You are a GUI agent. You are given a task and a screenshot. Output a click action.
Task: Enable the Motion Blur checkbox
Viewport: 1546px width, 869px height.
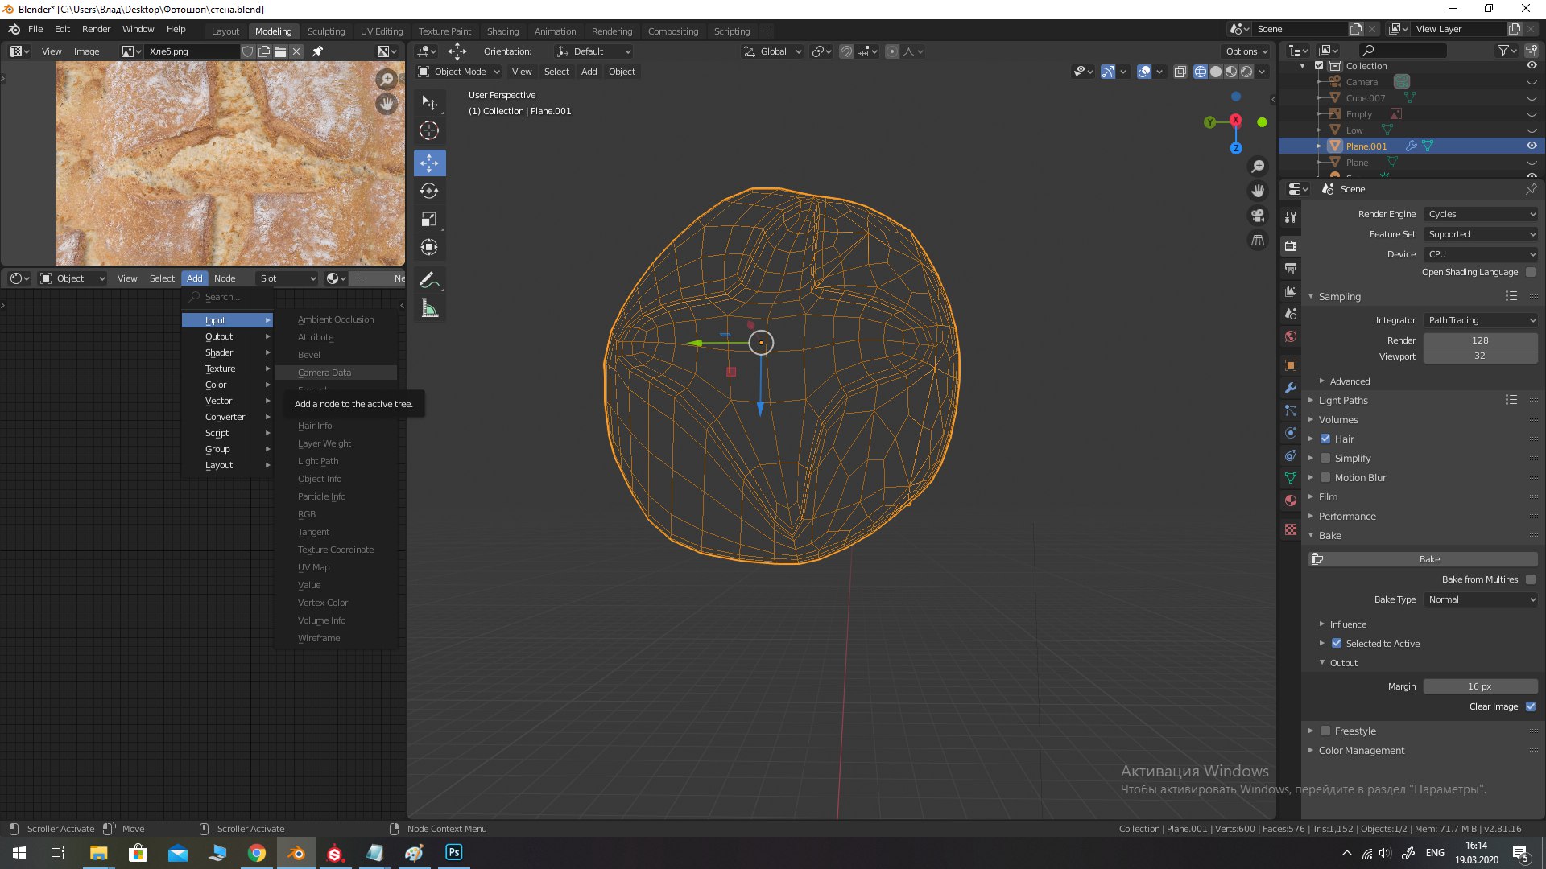(x=1325, y=477)
